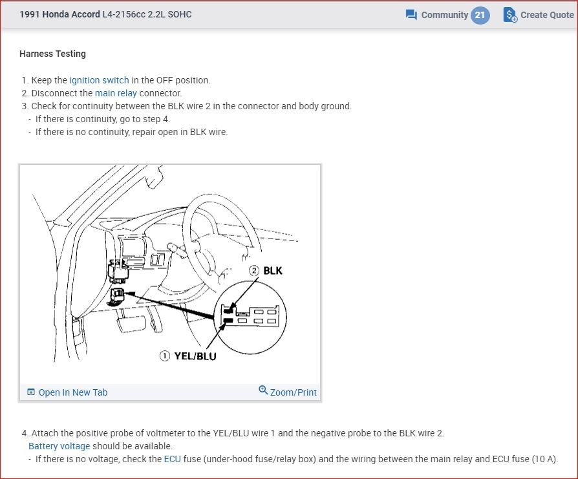Image resolution: width=578 pixels, height=479 pixels.
Task: Click 'If there is no voltage' text line
Action: [x=296, y=459]
